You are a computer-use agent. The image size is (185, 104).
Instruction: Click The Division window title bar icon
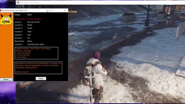[x=18, y=3]
